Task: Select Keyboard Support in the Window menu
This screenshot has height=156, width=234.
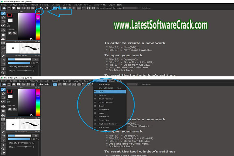Action: [x=108, y=124]
